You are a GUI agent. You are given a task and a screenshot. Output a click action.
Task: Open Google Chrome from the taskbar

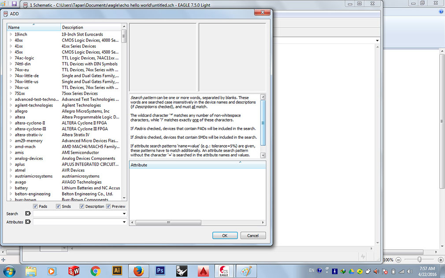[x=95, y=271]
